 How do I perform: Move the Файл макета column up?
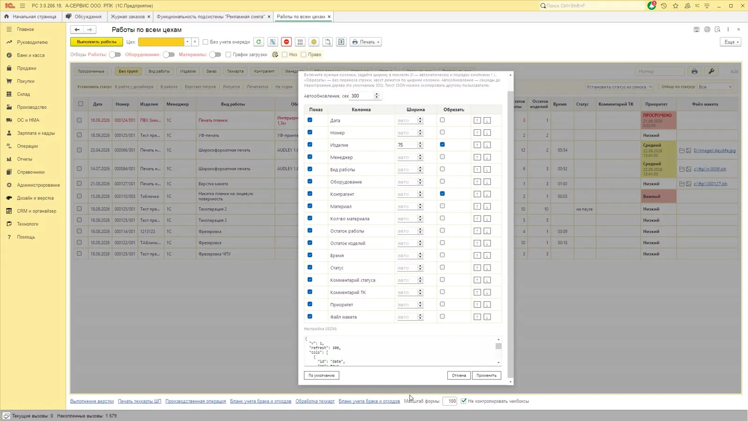coord(477,317)
